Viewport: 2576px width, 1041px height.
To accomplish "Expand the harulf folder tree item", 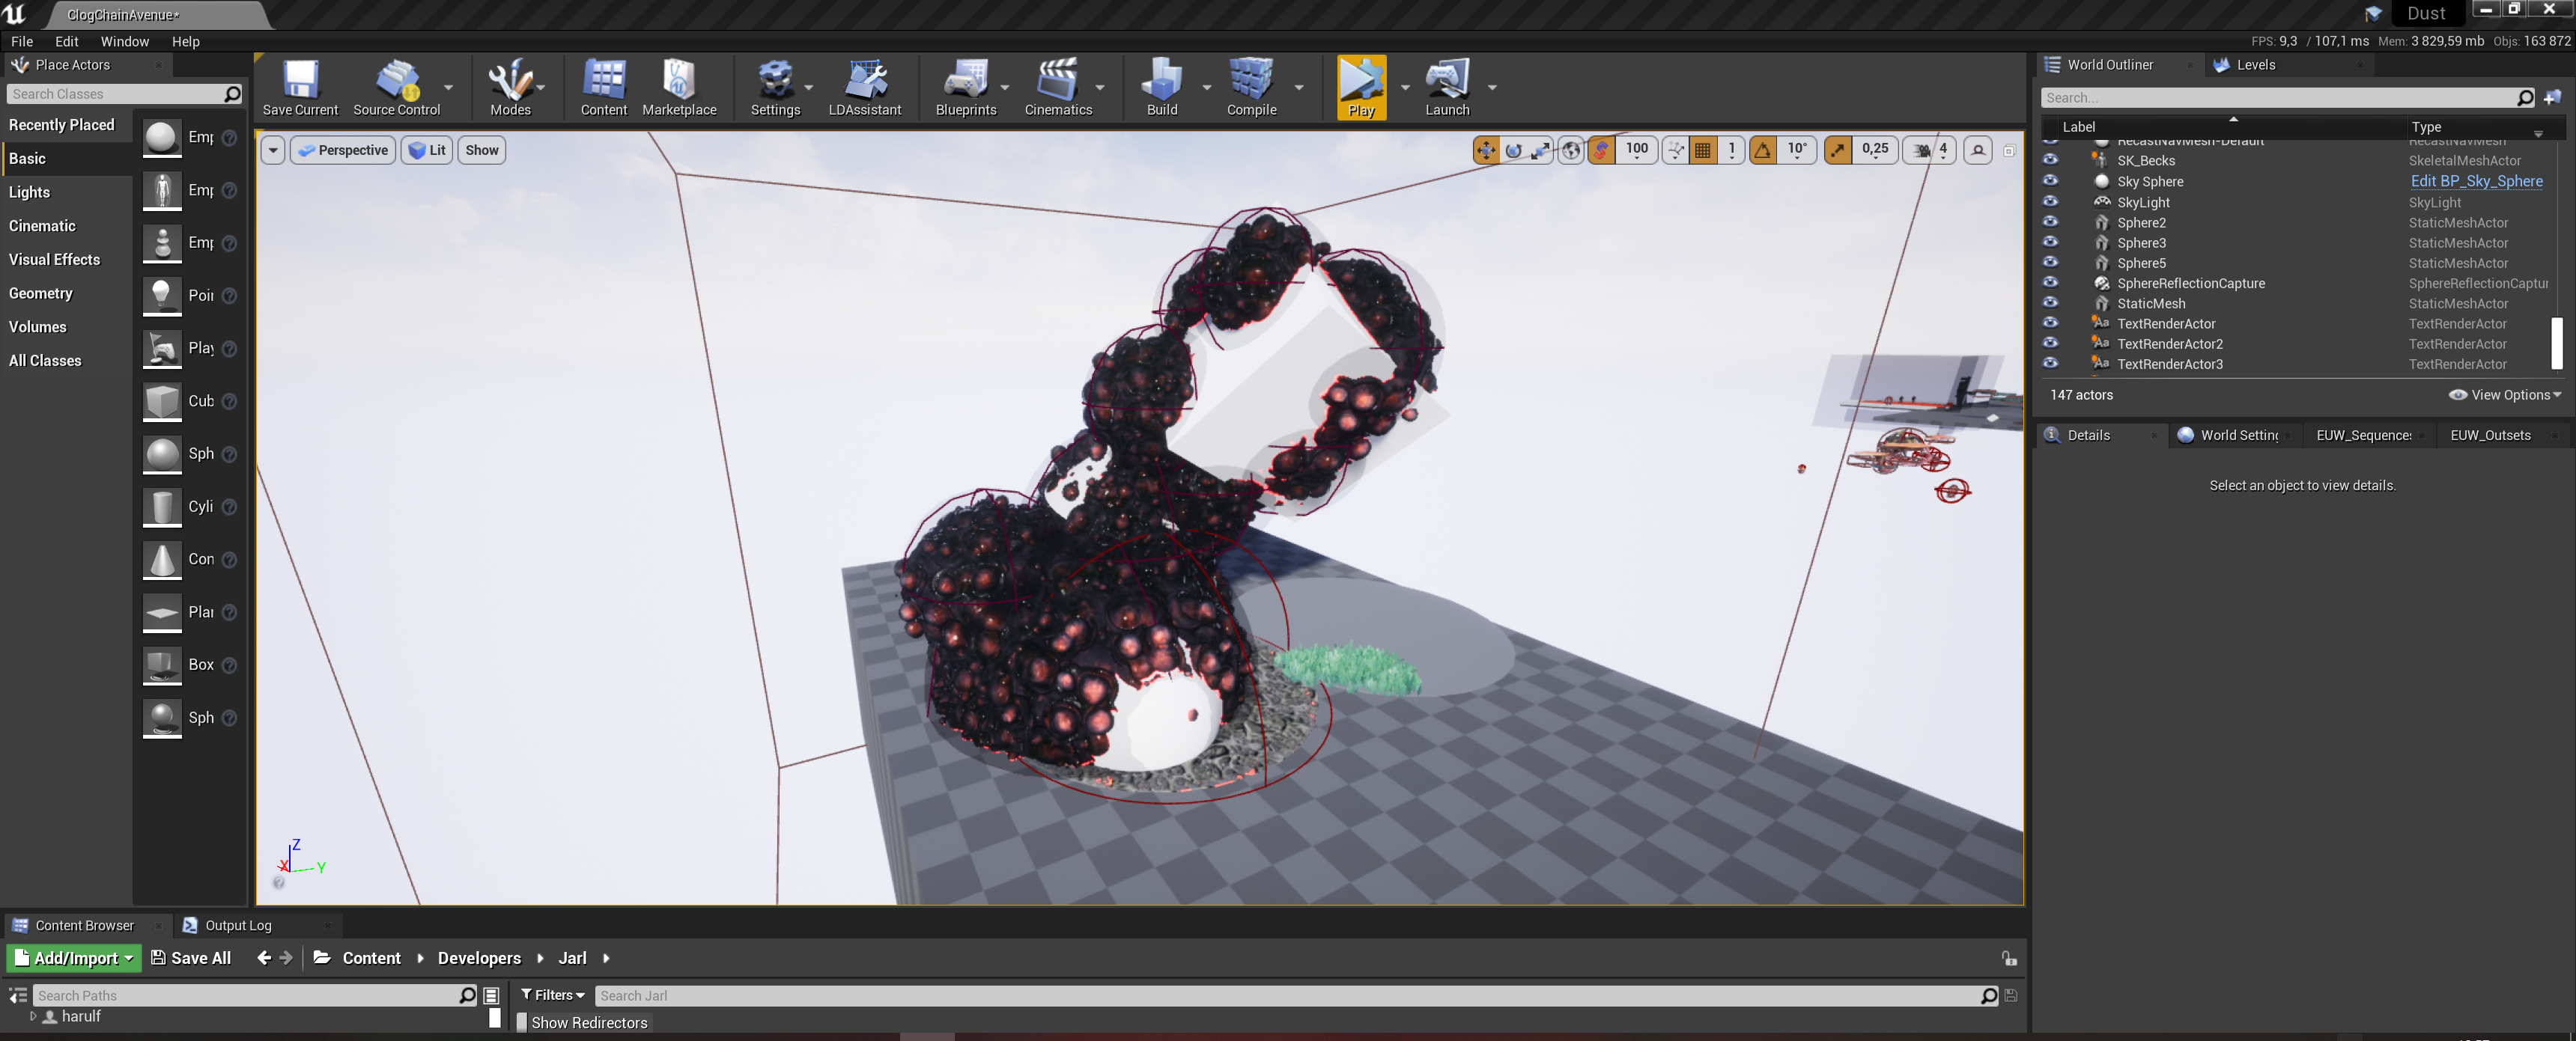I will click(x=33, y=1016).
